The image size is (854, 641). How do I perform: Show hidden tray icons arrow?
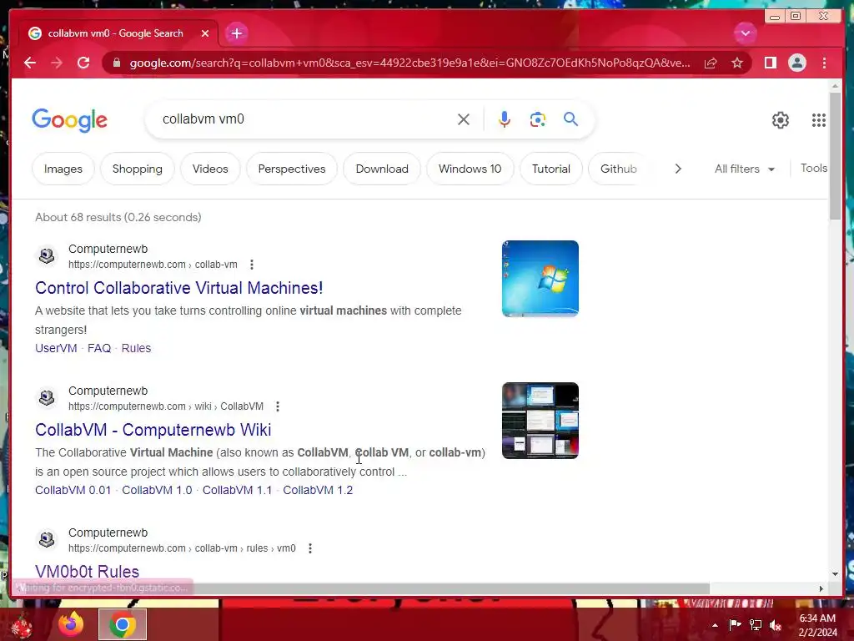point(715,625)
